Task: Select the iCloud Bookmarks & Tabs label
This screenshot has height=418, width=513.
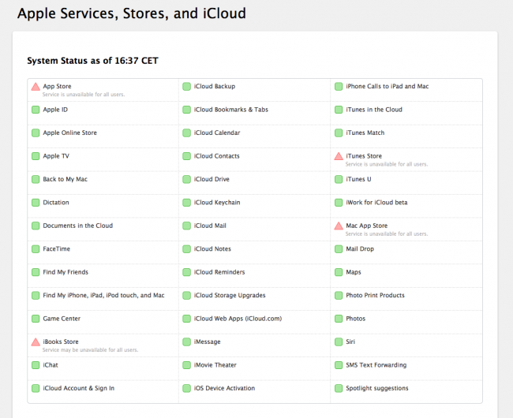Action: 231,110
